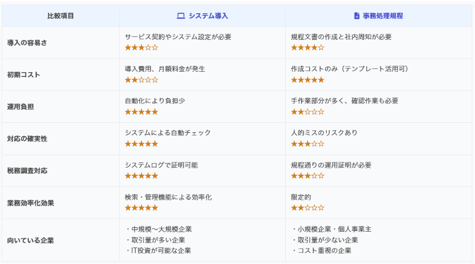Click stars under 自動化により負担少
475x264 pixels.
click(x=141, y=112)
